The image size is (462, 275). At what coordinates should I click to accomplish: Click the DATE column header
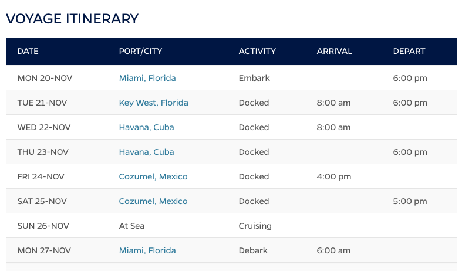tap(28, 51)
